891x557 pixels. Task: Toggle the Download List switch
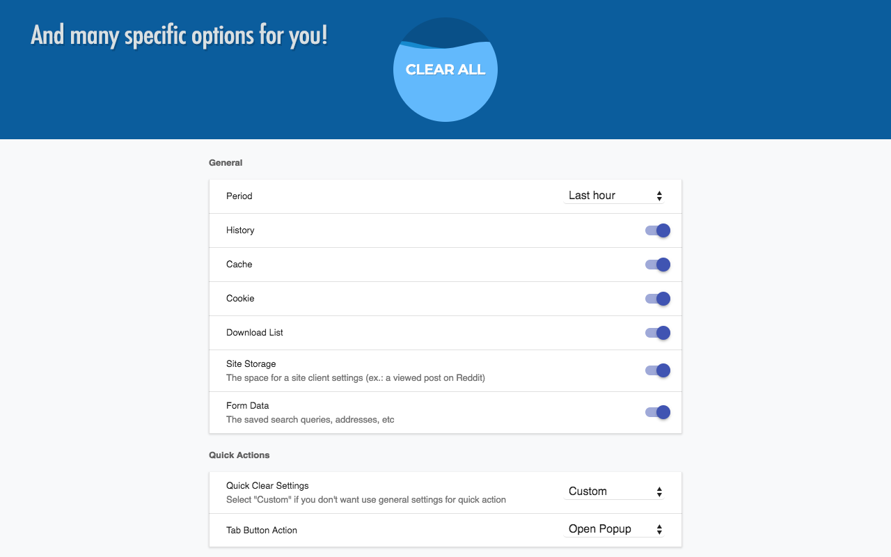tap(658, 333)
